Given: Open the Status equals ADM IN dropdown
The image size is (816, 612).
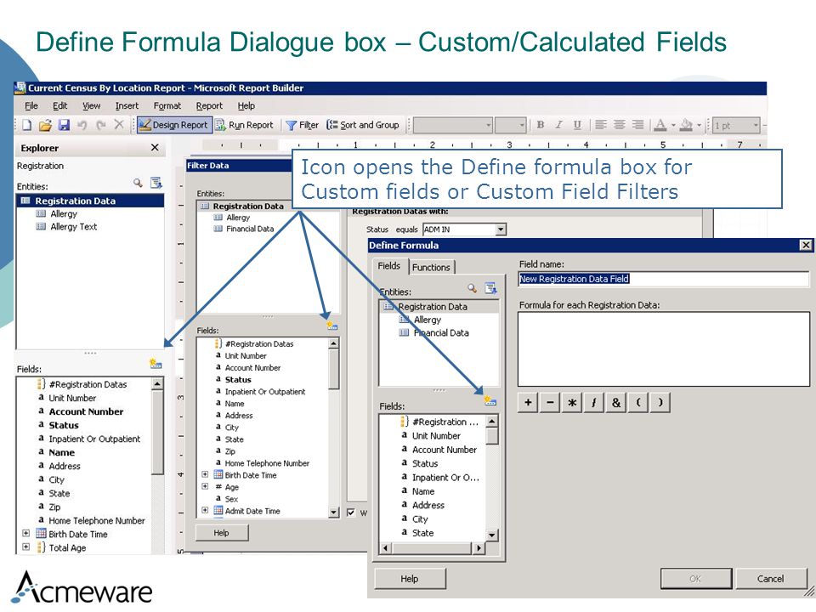Looking at the screenshot, I should tap(501, 229).
